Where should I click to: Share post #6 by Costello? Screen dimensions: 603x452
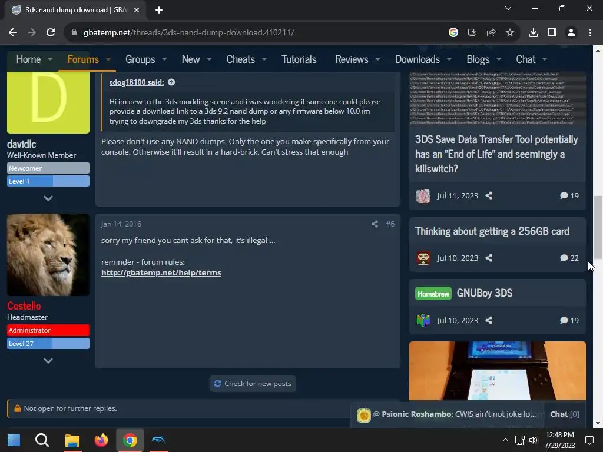click(375, 224)
